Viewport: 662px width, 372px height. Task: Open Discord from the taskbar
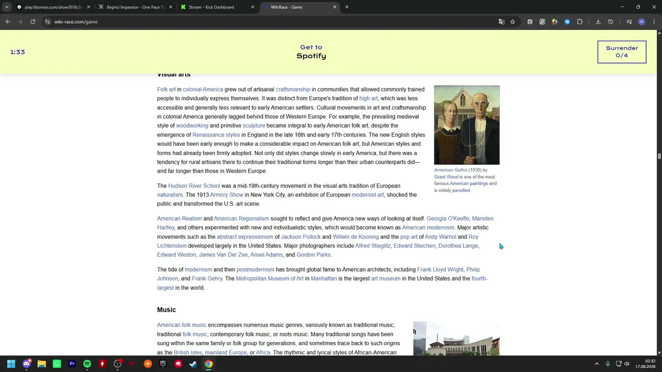[26, 364]
